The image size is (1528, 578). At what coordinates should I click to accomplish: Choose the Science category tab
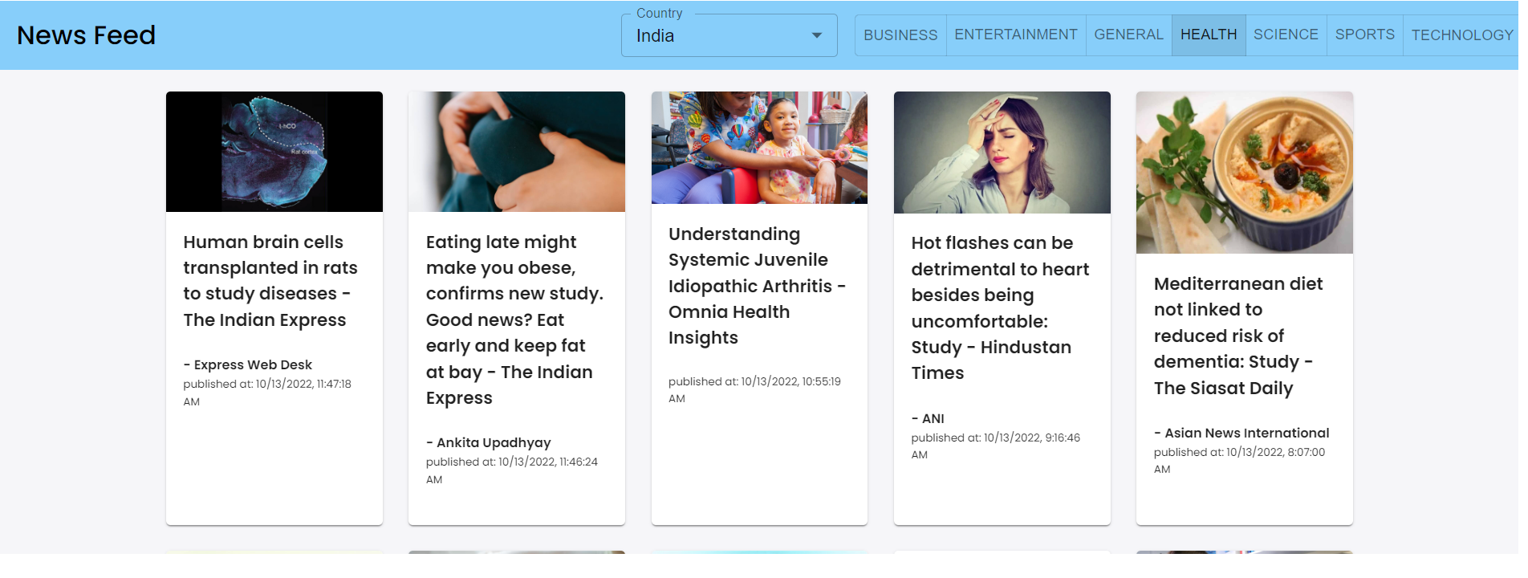tap(1285, 35)
